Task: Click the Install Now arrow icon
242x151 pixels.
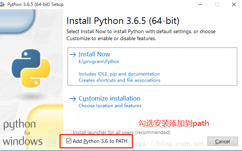Action: click(73, 55)
